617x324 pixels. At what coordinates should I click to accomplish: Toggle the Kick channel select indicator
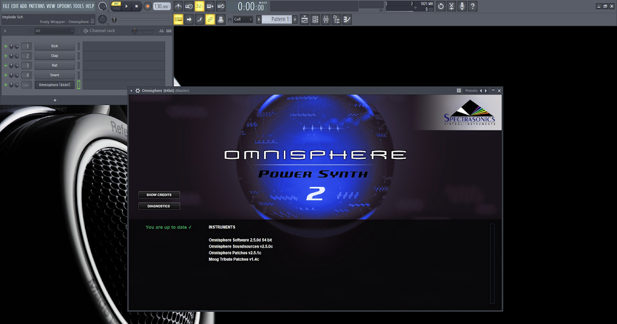click(x=79, y=46)
